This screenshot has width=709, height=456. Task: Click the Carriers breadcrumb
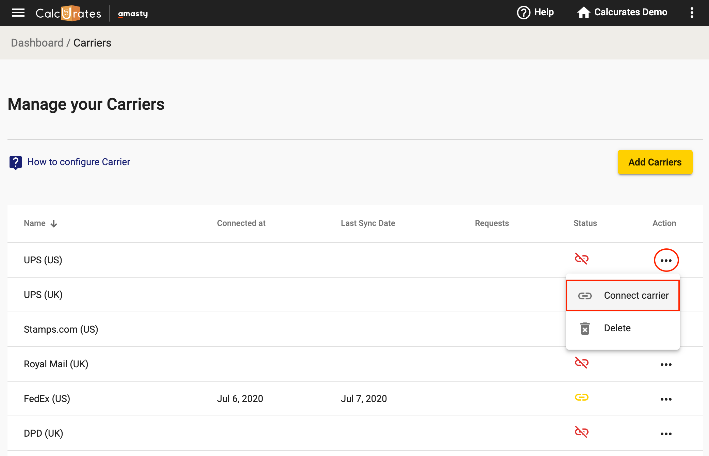point(92,43)
